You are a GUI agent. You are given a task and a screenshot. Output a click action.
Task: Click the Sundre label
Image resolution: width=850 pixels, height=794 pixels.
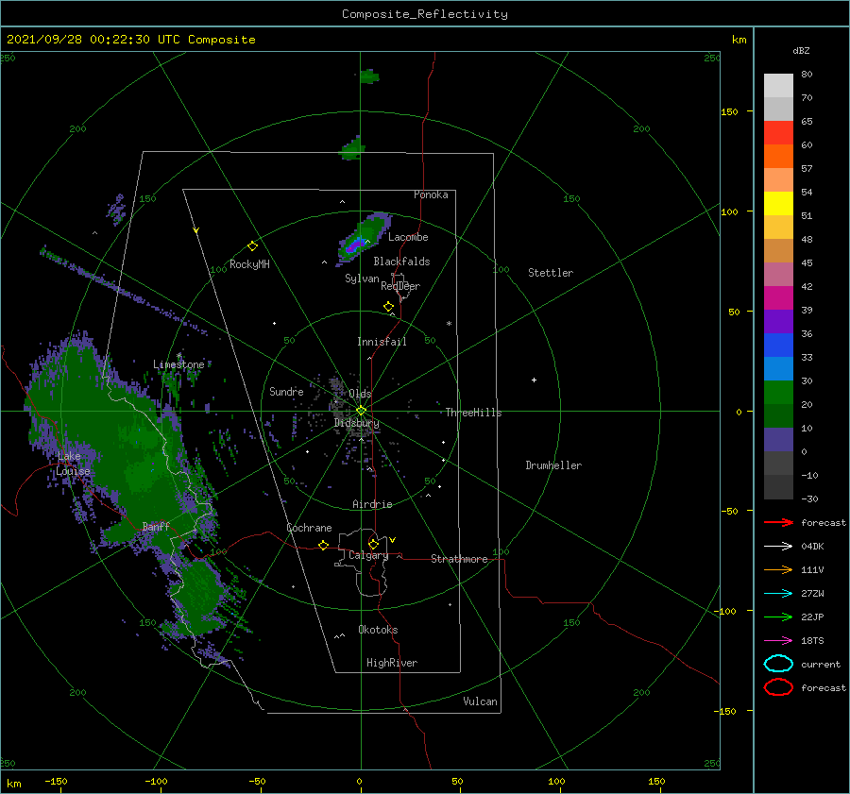click(286, 391)
